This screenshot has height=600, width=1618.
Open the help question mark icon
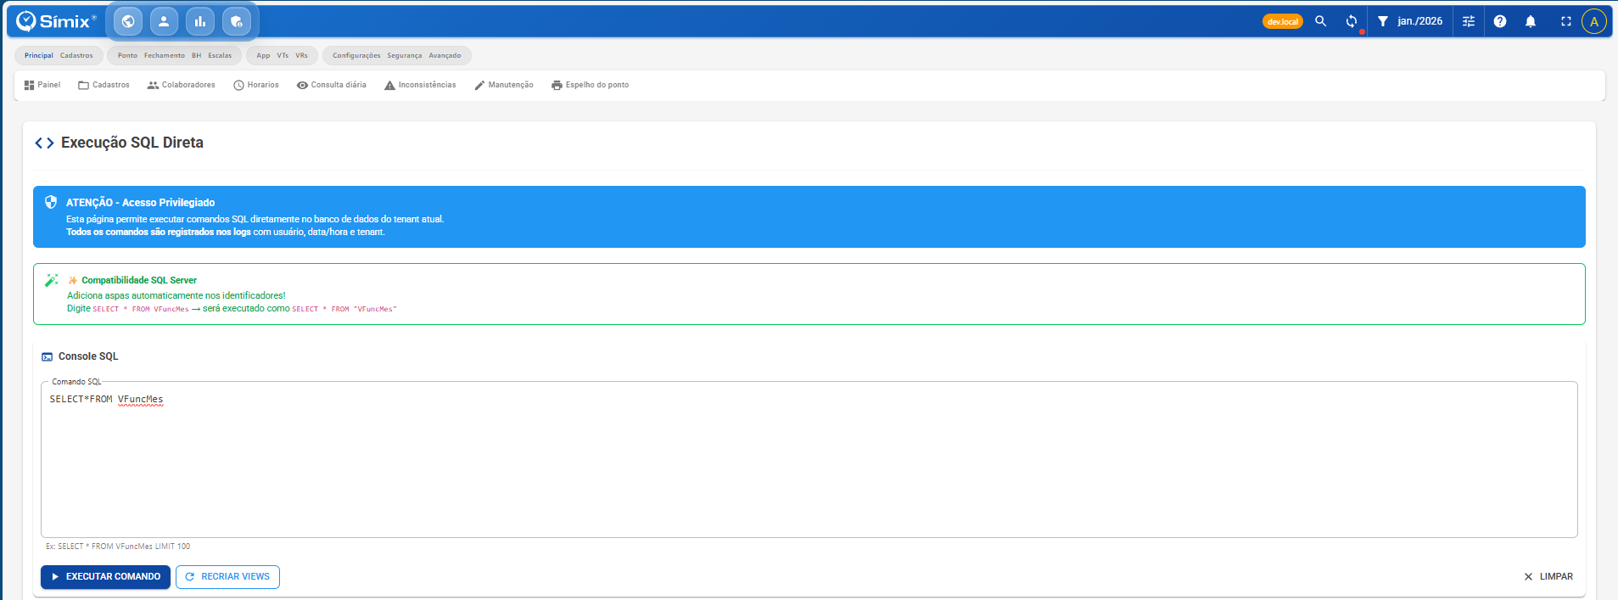click(x=1500, y=21)
